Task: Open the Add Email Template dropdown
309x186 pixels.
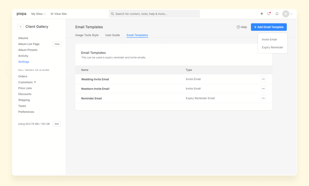Action: click(269, 27)
